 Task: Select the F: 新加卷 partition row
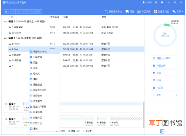coord(76,55)
